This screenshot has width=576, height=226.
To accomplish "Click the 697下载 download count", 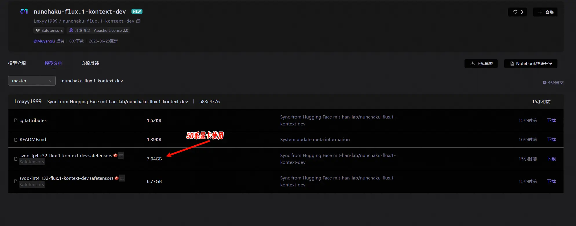I will (x=76, y=41).
